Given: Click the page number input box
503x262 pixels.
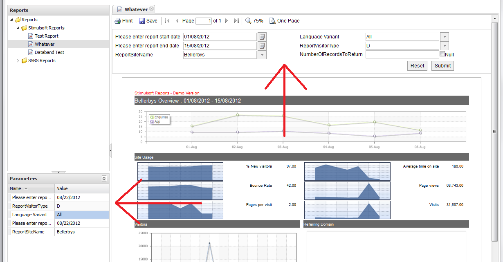Looking at the screenshot, I should pos(204,21).
